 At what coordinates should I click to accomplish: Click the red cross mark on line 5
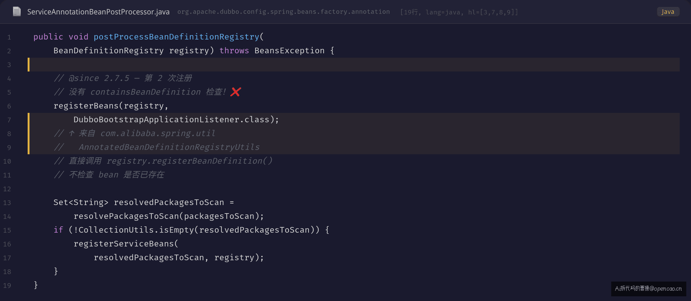pos(236,92)
